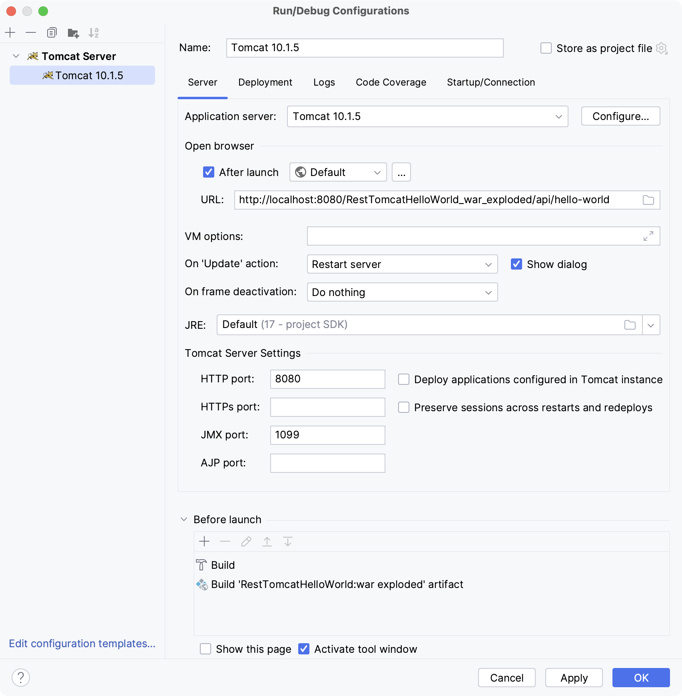Click the expand icon in VM options field

tap(648, 236)
